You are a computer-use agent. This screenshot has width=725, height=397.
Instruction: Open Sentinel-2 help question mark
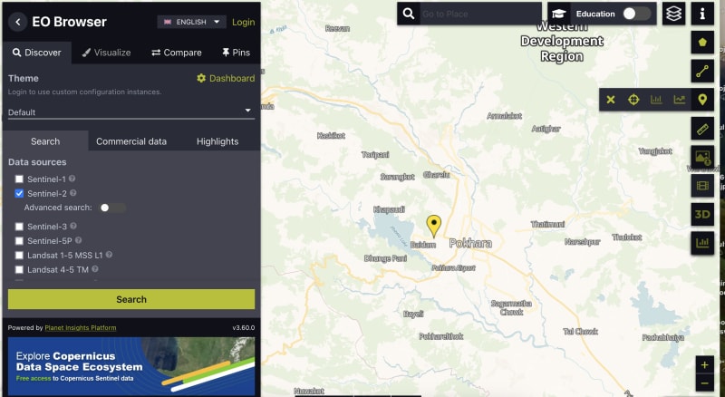pyautogui.click(x=73, y=193)
